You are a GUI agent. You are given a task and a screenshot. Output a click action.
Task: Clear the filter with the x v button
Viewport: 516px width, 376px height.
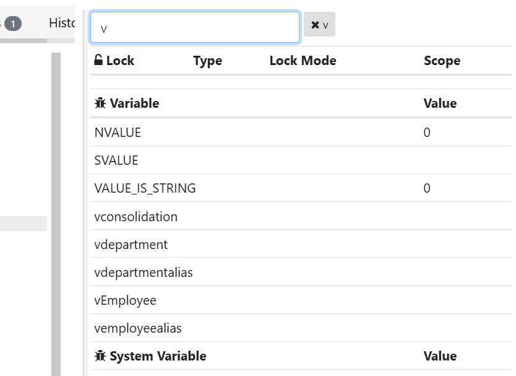click(x=319, y=24)
